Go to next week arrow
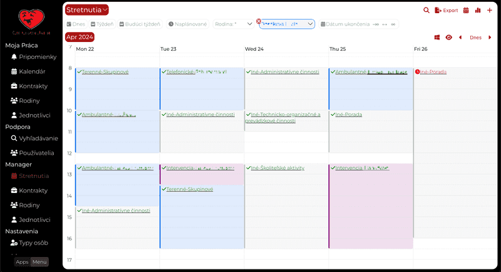This screenshot has height=272, width=501. point(490,38)
